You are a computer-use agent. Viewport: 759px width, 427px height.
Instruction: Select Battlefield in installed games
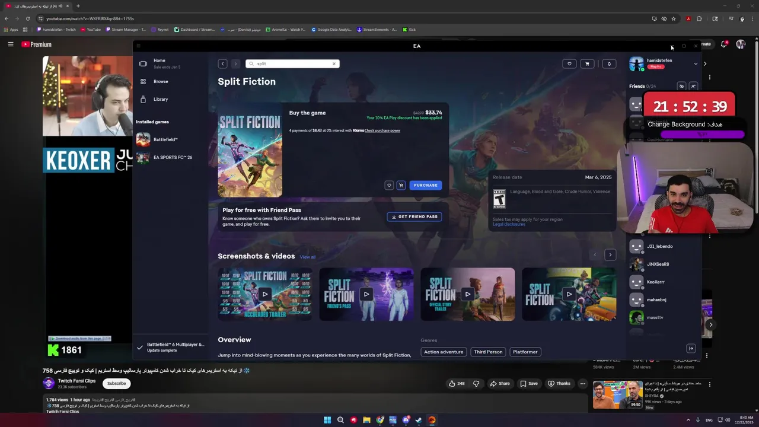coord(157,139)
